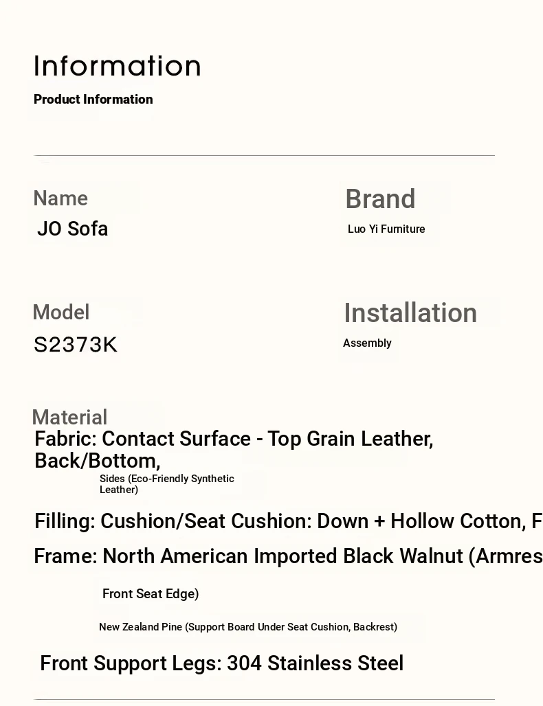Select the Filling Down + Hollow Cotton line
543x706 pixels.
(288, 521)
